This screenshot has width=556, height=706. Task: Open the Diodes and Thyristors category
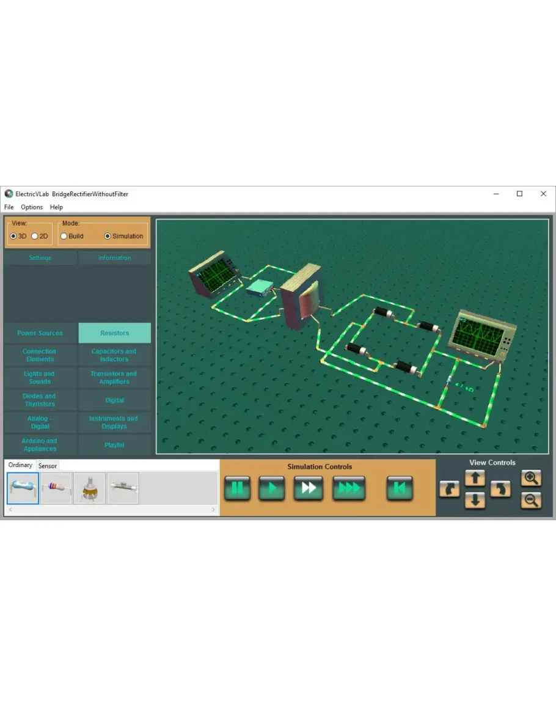tap(40, 400)
